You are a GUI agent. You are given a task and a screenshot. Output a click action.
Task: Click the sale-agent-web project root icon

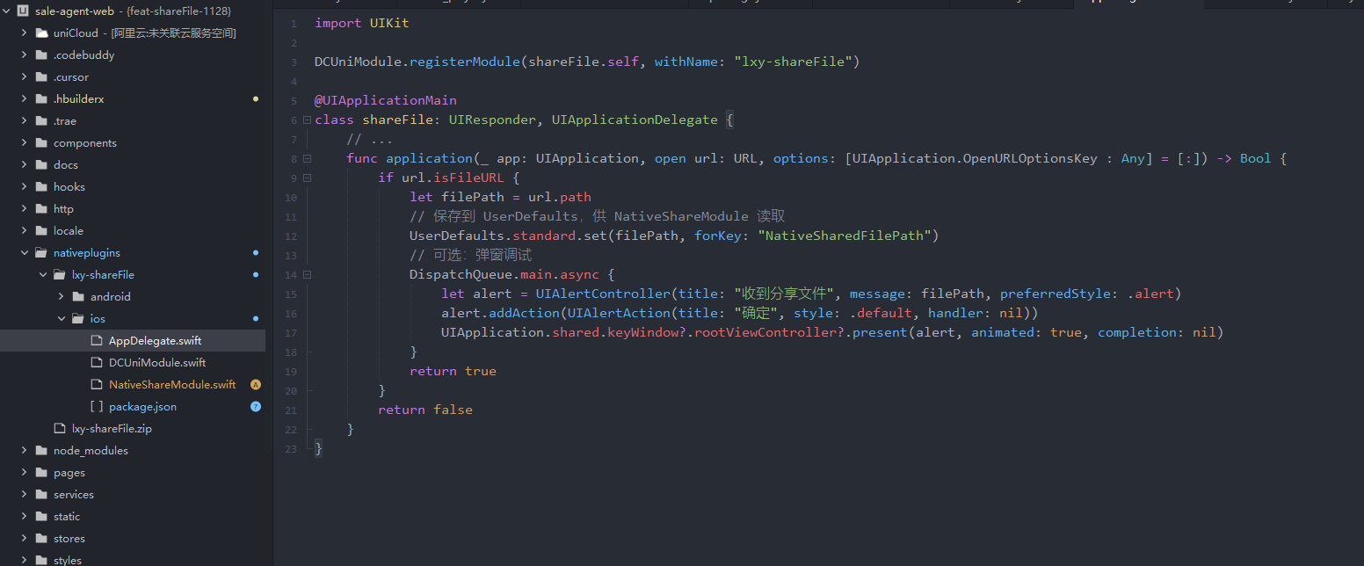point(23,11)
